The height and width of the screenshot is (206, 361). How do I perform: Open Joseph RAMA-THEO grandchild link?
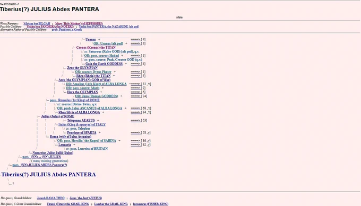(50, 198)
